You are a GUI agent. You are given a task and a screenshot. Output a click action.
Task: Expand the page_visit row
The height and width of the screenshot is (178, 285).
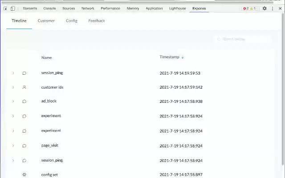13,146
